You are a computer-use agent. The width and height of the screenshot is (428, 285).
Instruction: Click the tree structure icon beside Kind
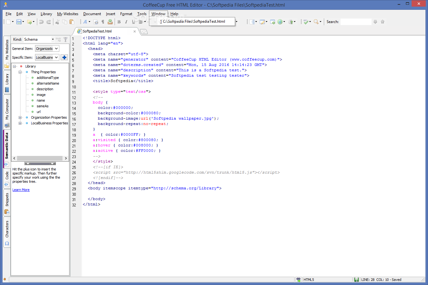tap(58, 39)
